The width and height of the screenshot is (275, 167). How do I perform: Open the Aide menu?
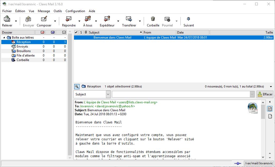[x=92, y=11]
